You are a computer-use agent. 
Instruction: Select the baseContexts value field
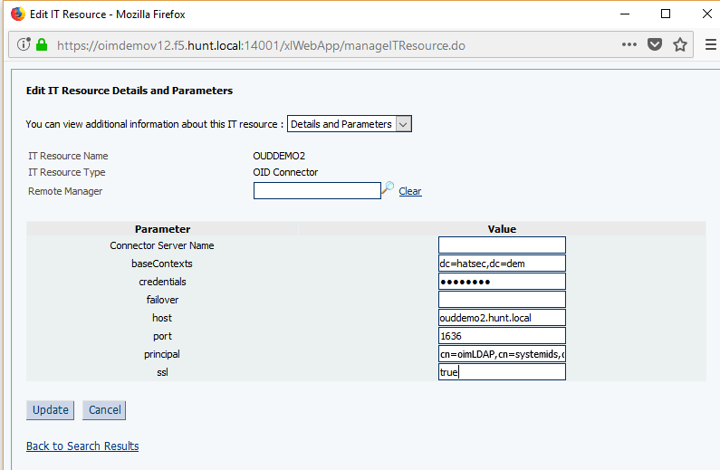(502, 264)
